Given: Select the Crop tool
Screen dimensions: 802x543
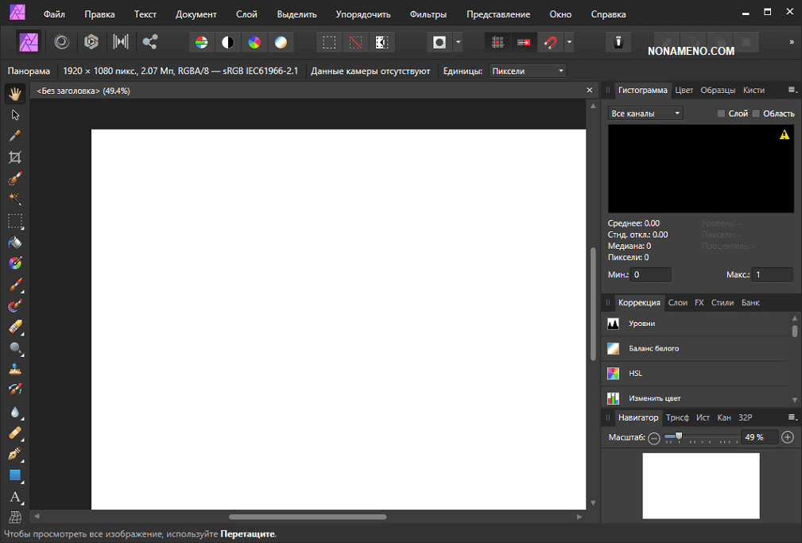Looking at the screenshot, I should (15, 157).
